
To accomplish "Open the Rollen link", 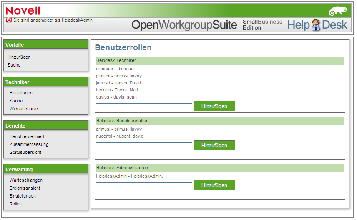I will [15, 204].
